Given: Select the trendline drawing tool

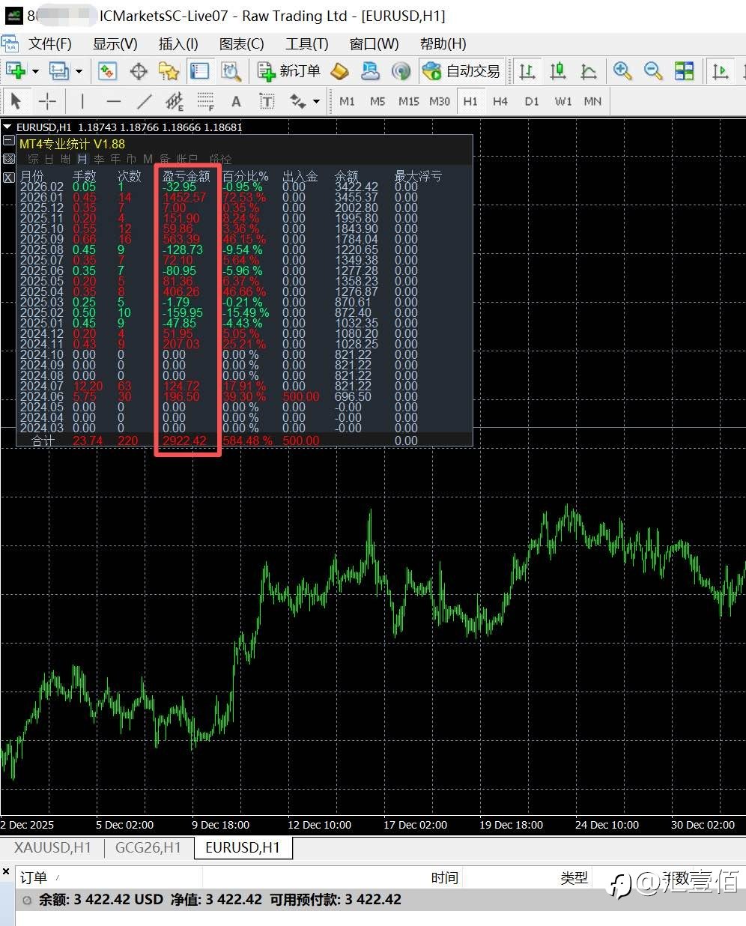Looking at the screenshot, I should click(144, 100).
